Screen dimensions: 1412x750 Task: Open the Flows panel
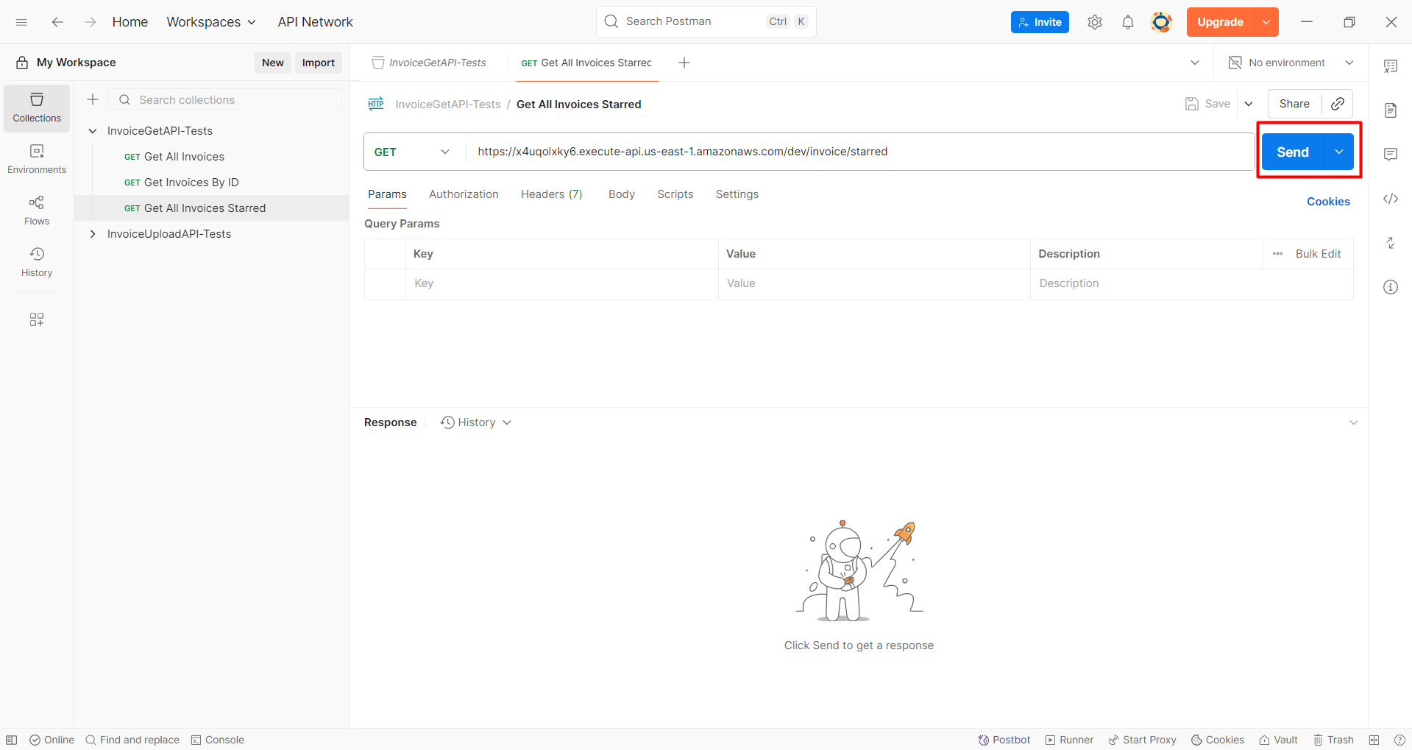pos(36,211)
